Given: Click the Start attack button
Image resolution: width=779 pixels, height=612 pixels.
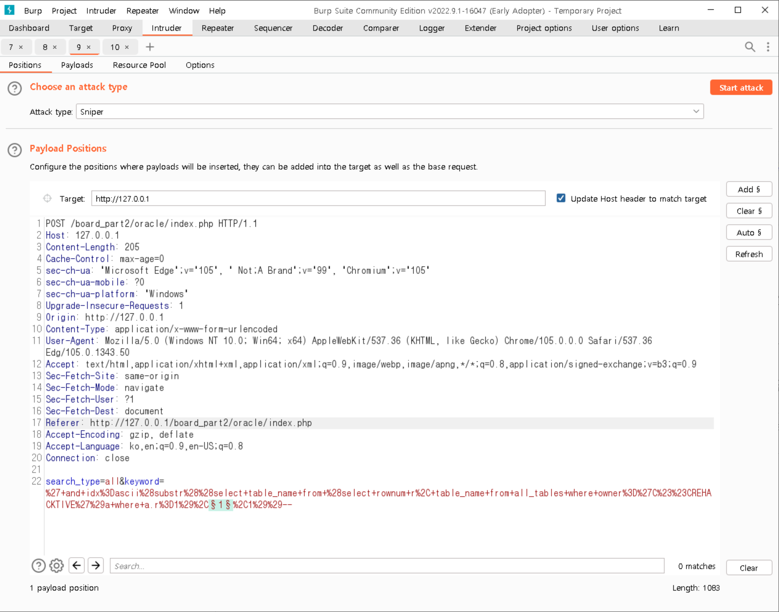Looking at the screenshot, I should (x=741, y=88).
